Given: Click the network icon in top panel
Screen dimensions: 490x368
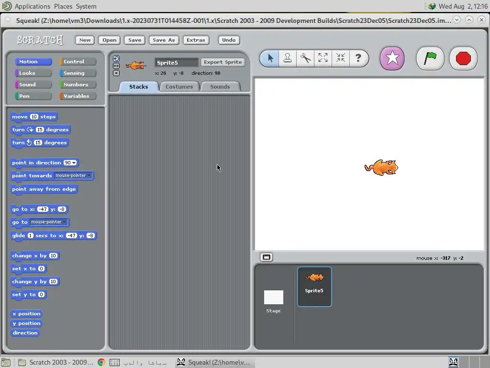Looking at the screenshot, I should click(x=432, y=6).
